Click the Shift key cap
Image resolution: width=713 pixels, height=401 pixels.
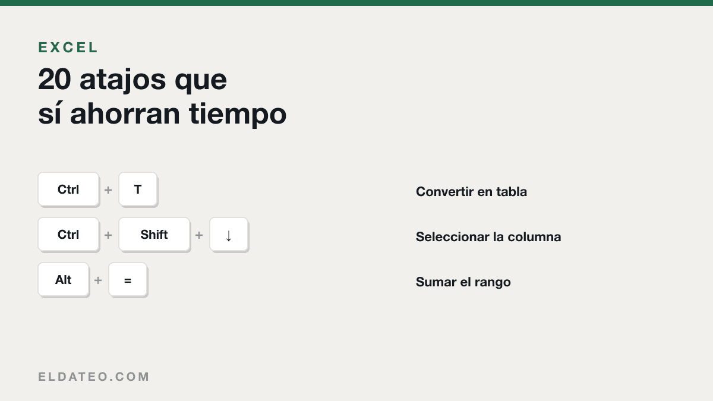tap(154, 235)
